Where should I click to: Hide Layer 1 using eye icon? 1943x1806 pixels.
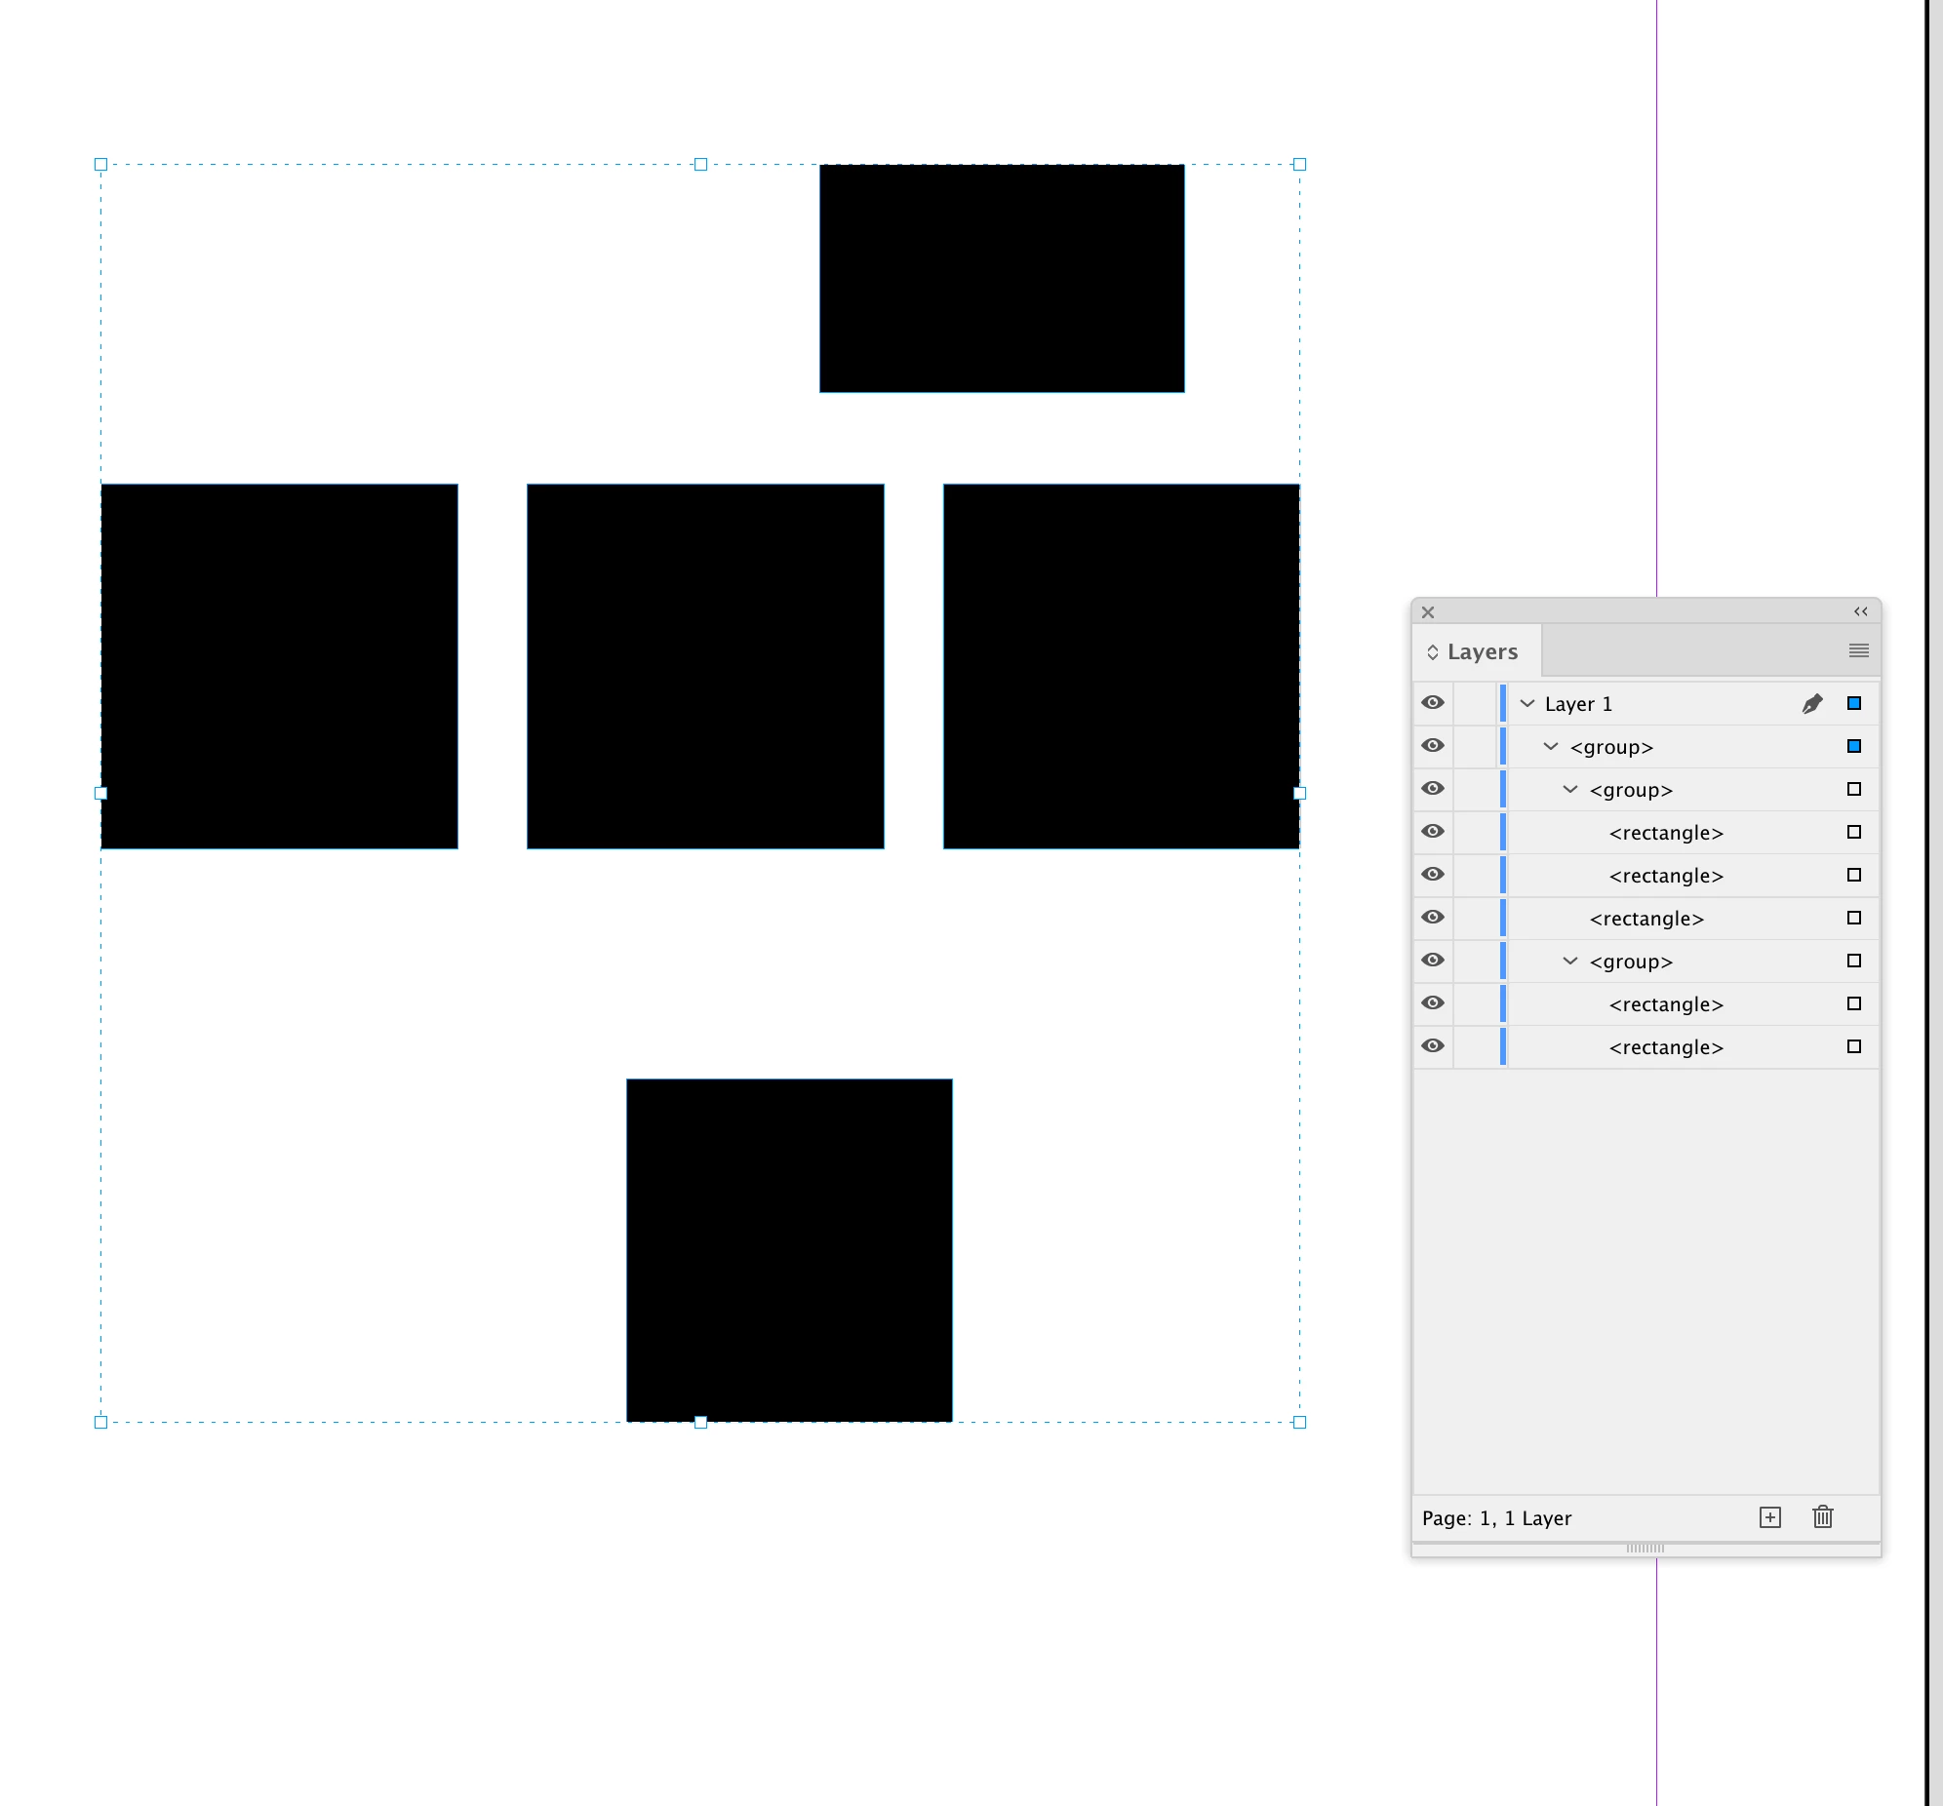click(x=1433, y=704)
